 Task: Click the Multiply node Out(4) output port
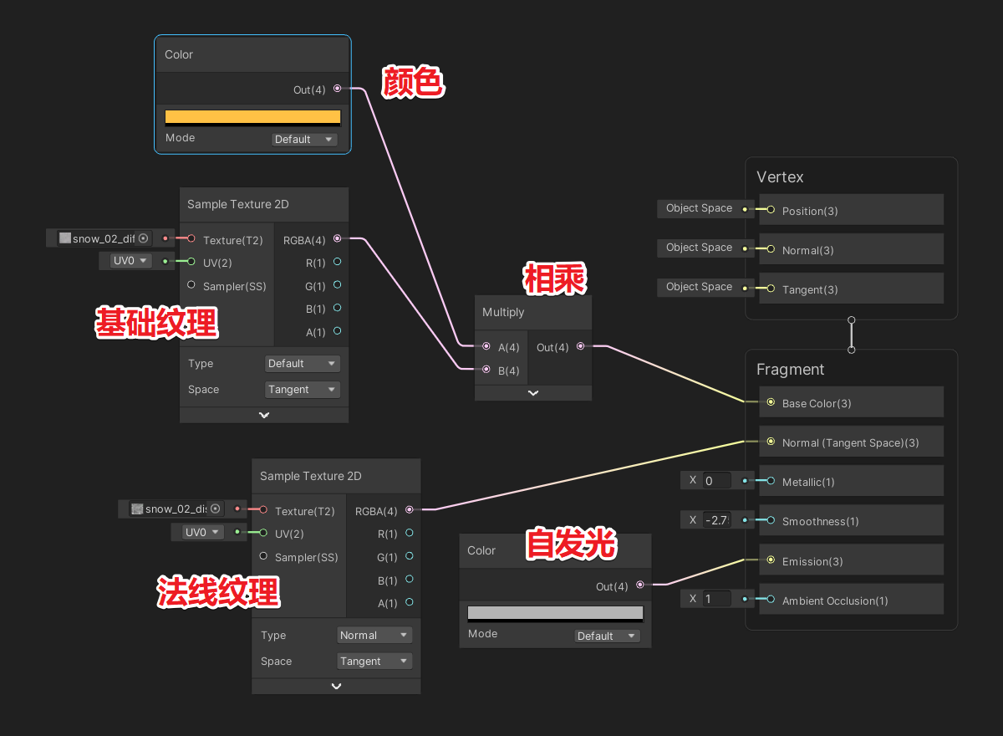pos(580,346)
